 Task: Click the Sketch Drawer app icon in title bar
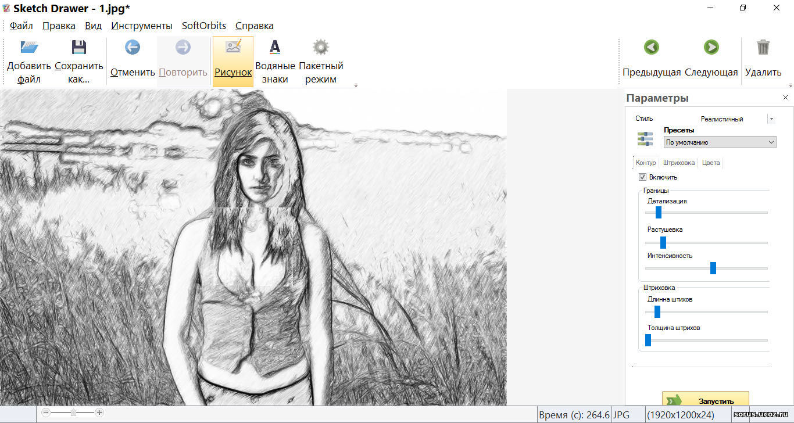point(6,8)
